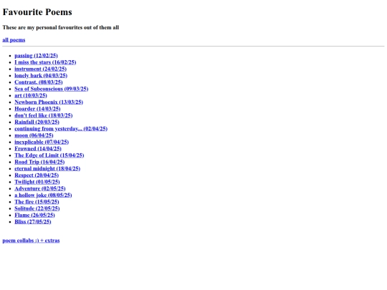This screenshot has height=290, width=387.
Task: Open the 'all poems' link
Action: [14, 40]
